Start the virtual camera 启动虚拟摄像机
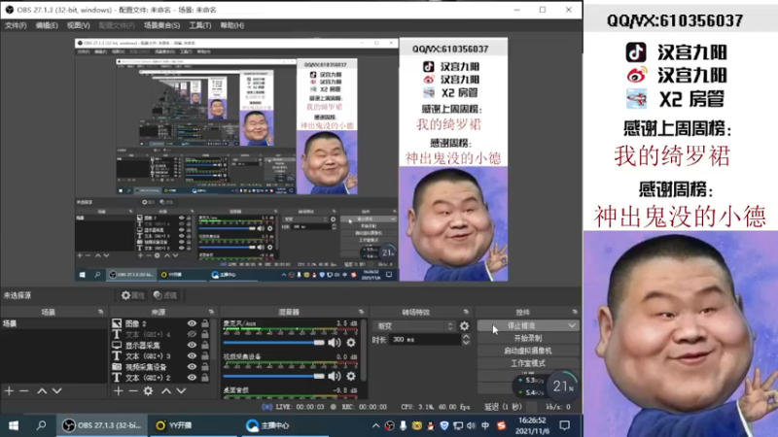Screen dimensions: 778x437 (528, 351)
